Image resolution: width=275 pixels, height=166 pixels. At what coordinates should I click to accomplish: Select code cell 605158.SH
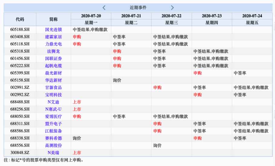(20, 80)
